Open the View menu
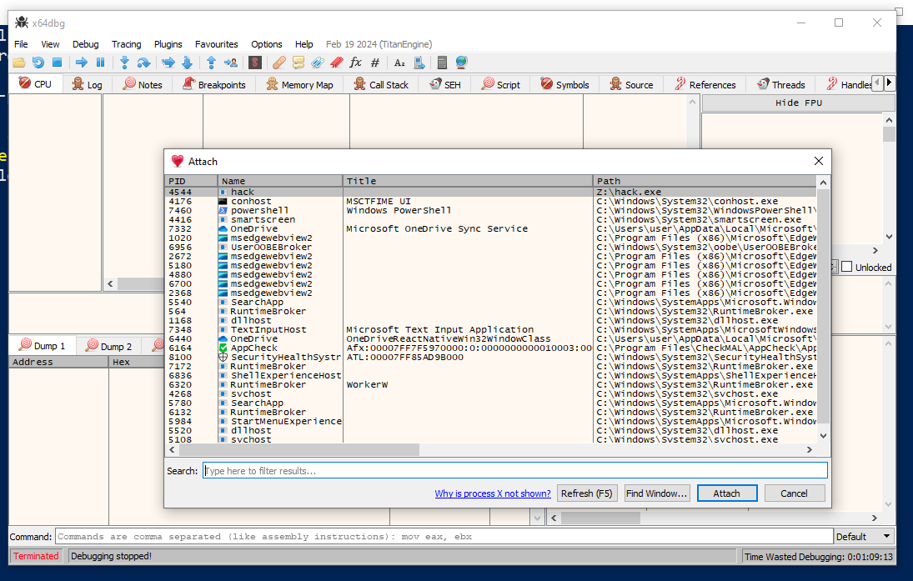913x581 pixels. pos(50,44)
